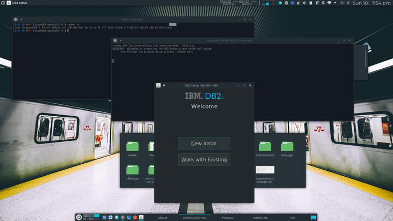Image resolution: width=393 pixels, height=221 pixels.
Task: Activate the DB2 Setup task icon in panel
Action: (x=141, y=217)
